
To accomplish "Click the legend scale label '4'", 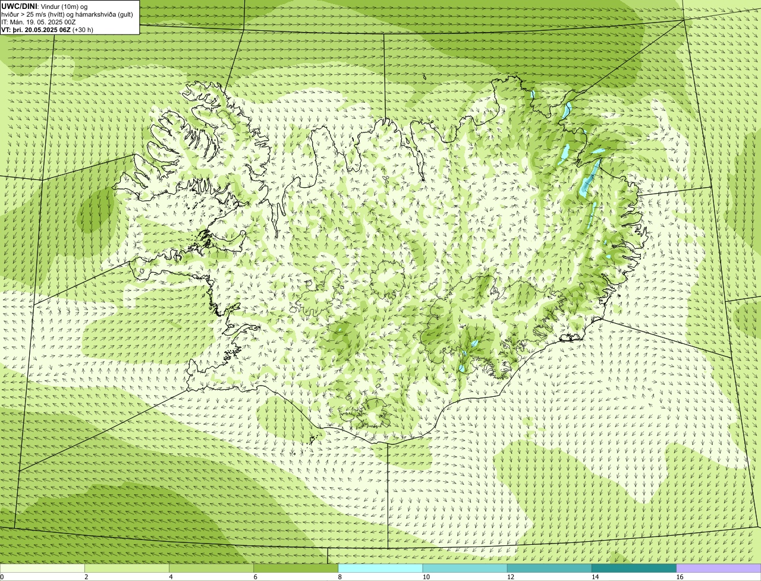I will (x=171, y=577).
